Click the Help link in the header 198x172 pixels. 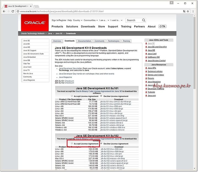[x=70, y=20]
